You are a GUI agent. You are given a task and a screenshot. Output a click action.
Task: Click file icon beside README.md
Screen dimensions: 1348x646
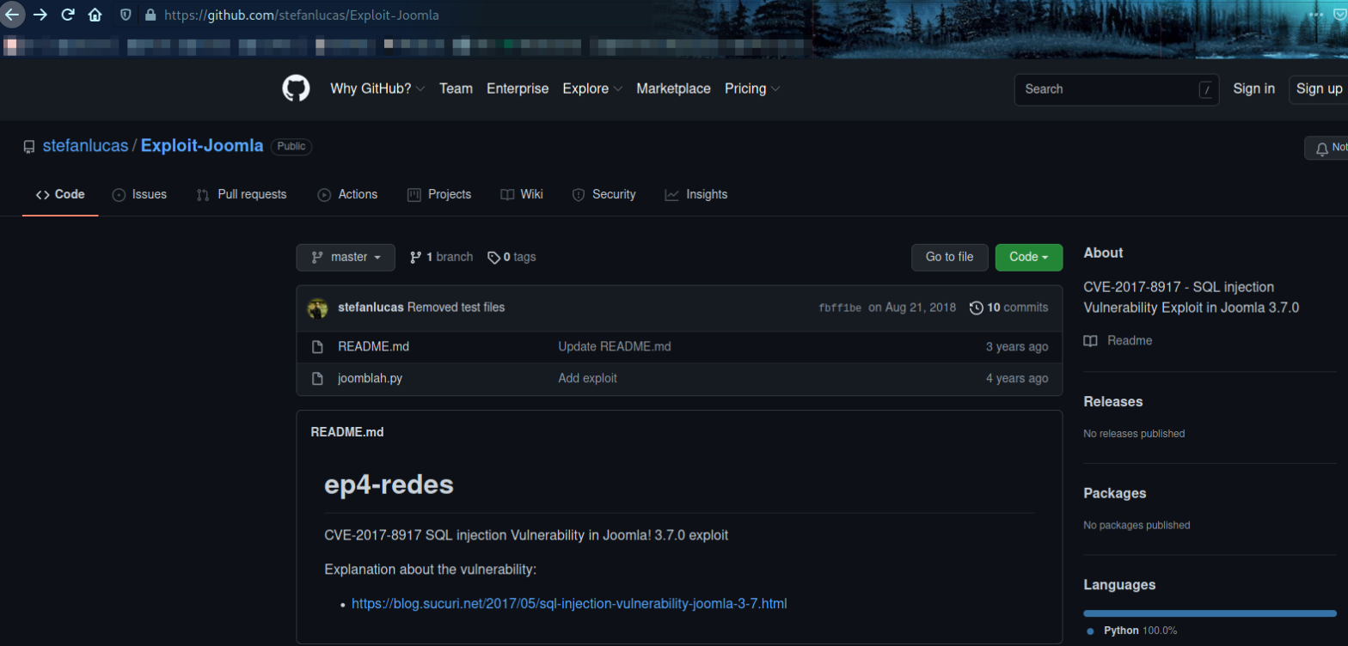pyautogui.click(x=317, y=347)
